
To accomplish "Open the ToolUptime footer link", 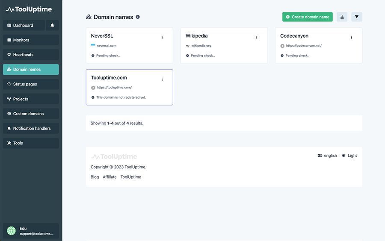I will click(130, 177).
